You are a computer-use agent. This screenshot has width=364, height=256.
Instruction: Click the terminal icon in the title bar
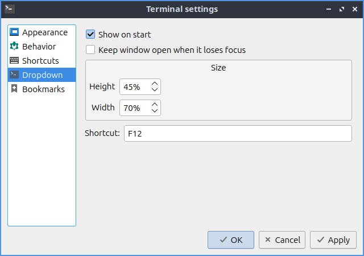tap(9, 9)
